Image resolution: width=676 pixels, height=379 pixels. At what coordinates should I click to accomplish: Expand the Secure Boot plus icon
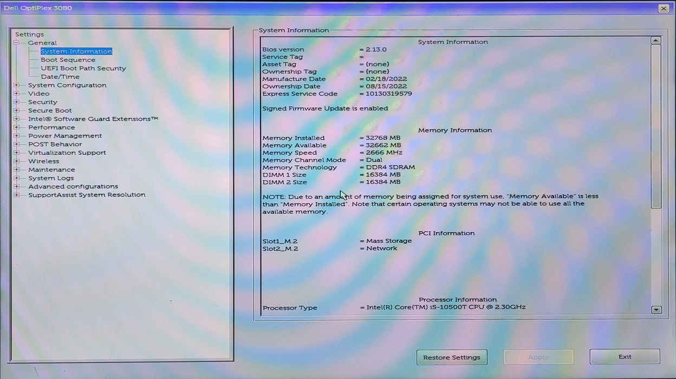coord(17,110)
